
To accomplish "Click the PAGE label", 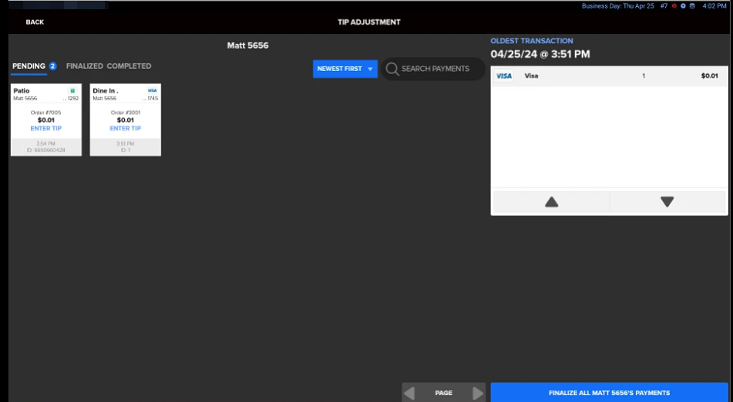I will (444, 393).
